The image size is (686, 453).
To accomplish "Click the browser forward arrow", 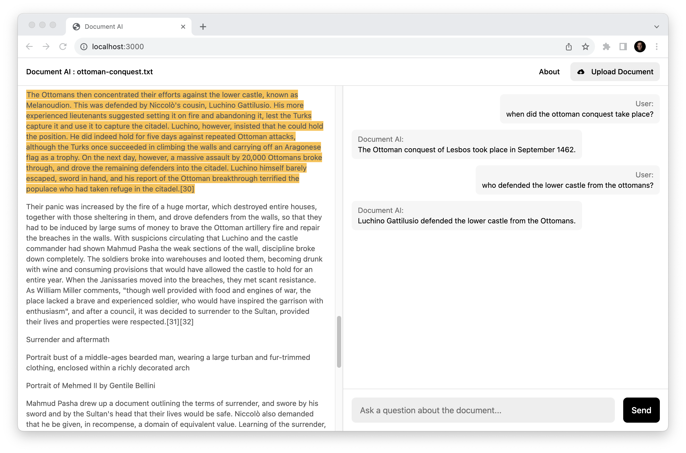I will click(46, 47).
